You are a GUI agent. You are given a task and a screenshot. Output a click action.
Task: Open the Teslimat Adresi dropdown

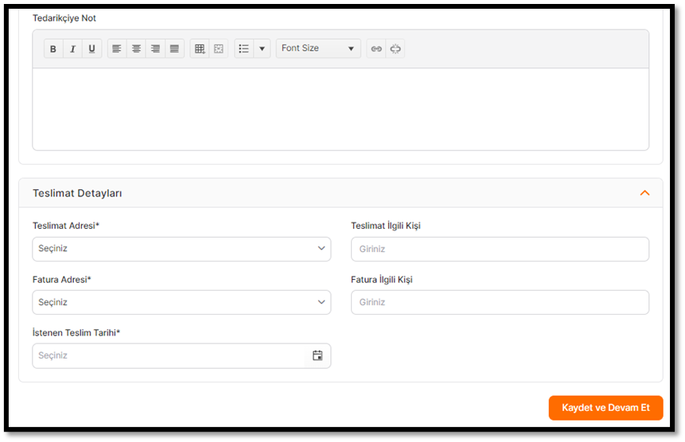[x=181, y=249]
